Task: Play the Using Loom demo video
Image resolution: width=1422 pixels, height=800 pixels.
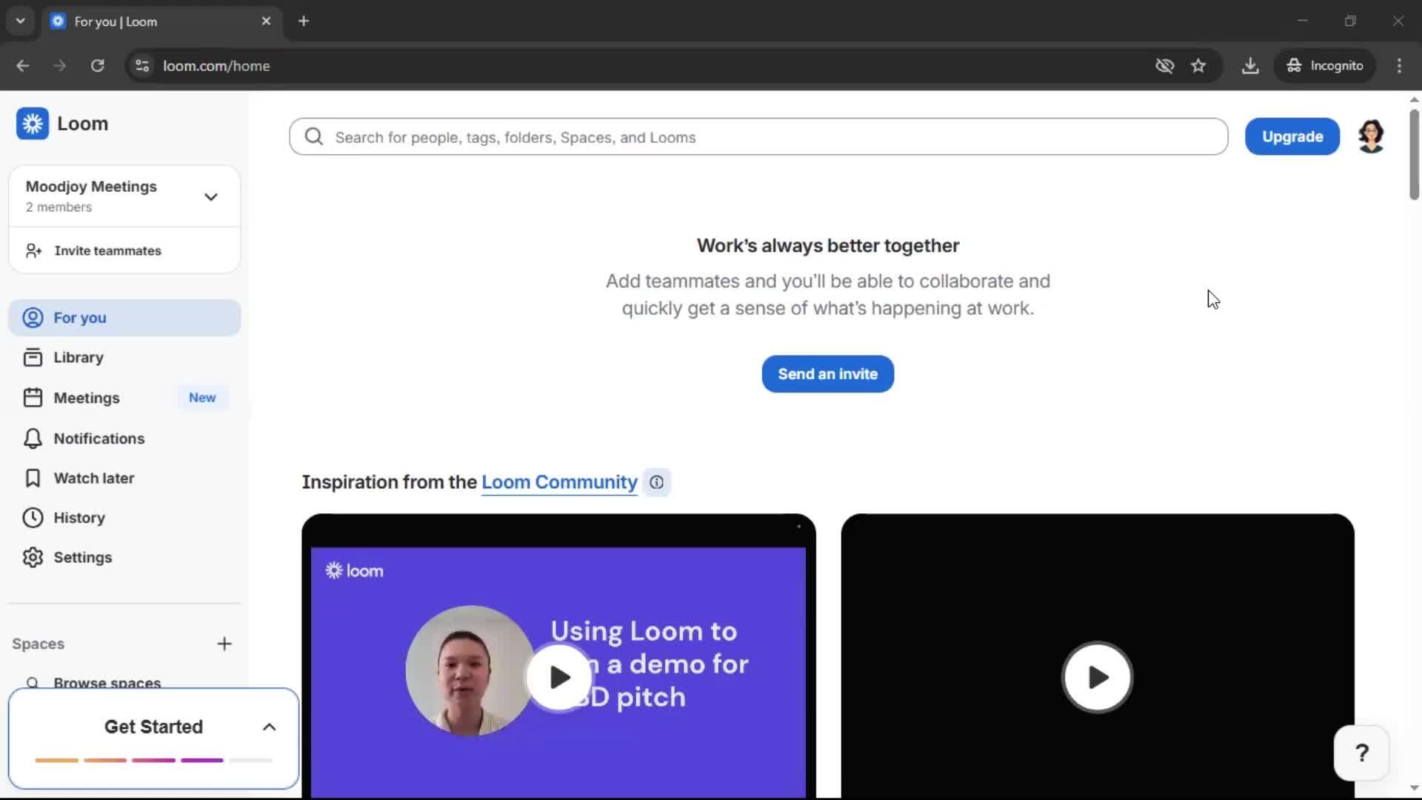Action: point(559,677)
